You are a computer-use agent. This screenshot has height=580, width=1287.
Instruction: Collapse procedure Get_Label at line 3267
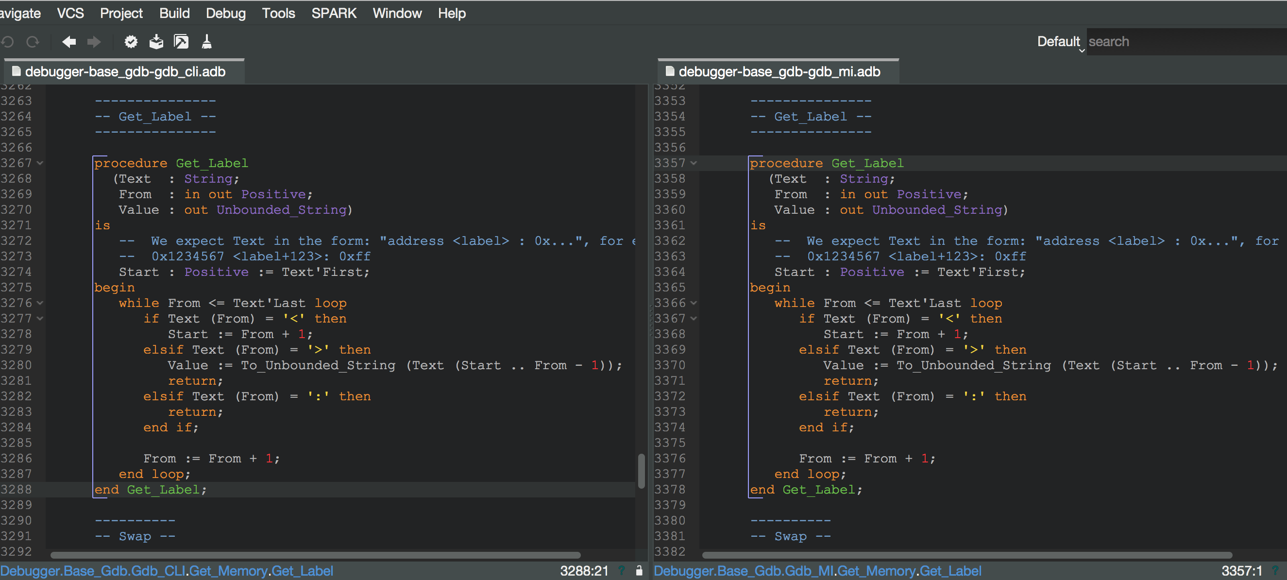40,163
